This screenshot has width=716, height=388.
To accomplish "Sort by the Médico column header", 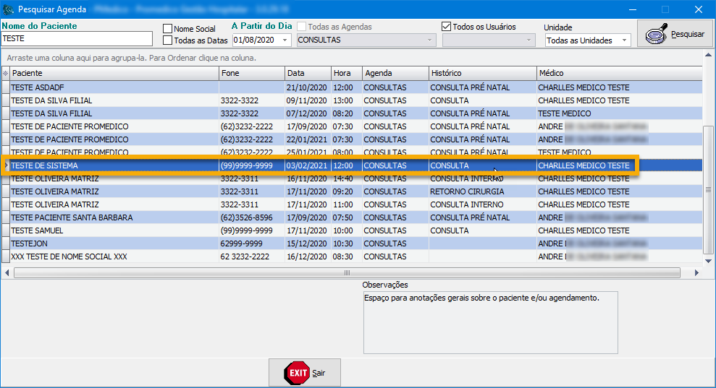I will tap(619, 73).
